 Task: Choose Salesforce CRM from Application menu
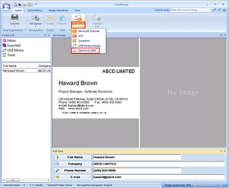tap(85, 50)
